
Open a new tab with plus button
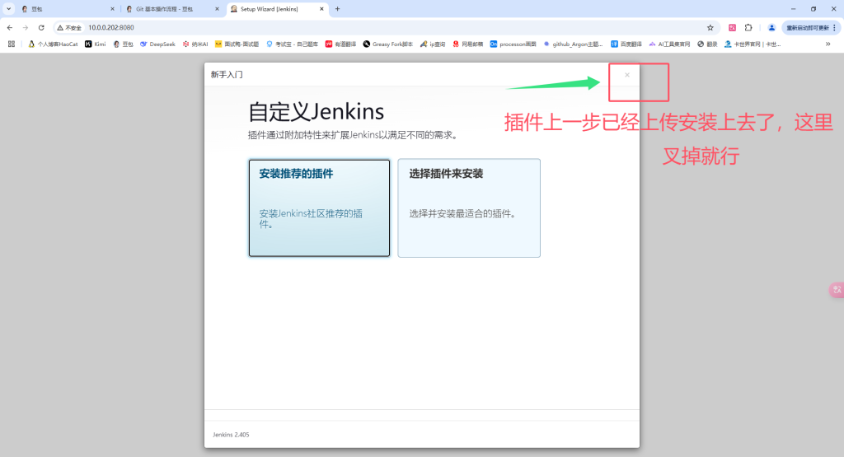[337, 9]
